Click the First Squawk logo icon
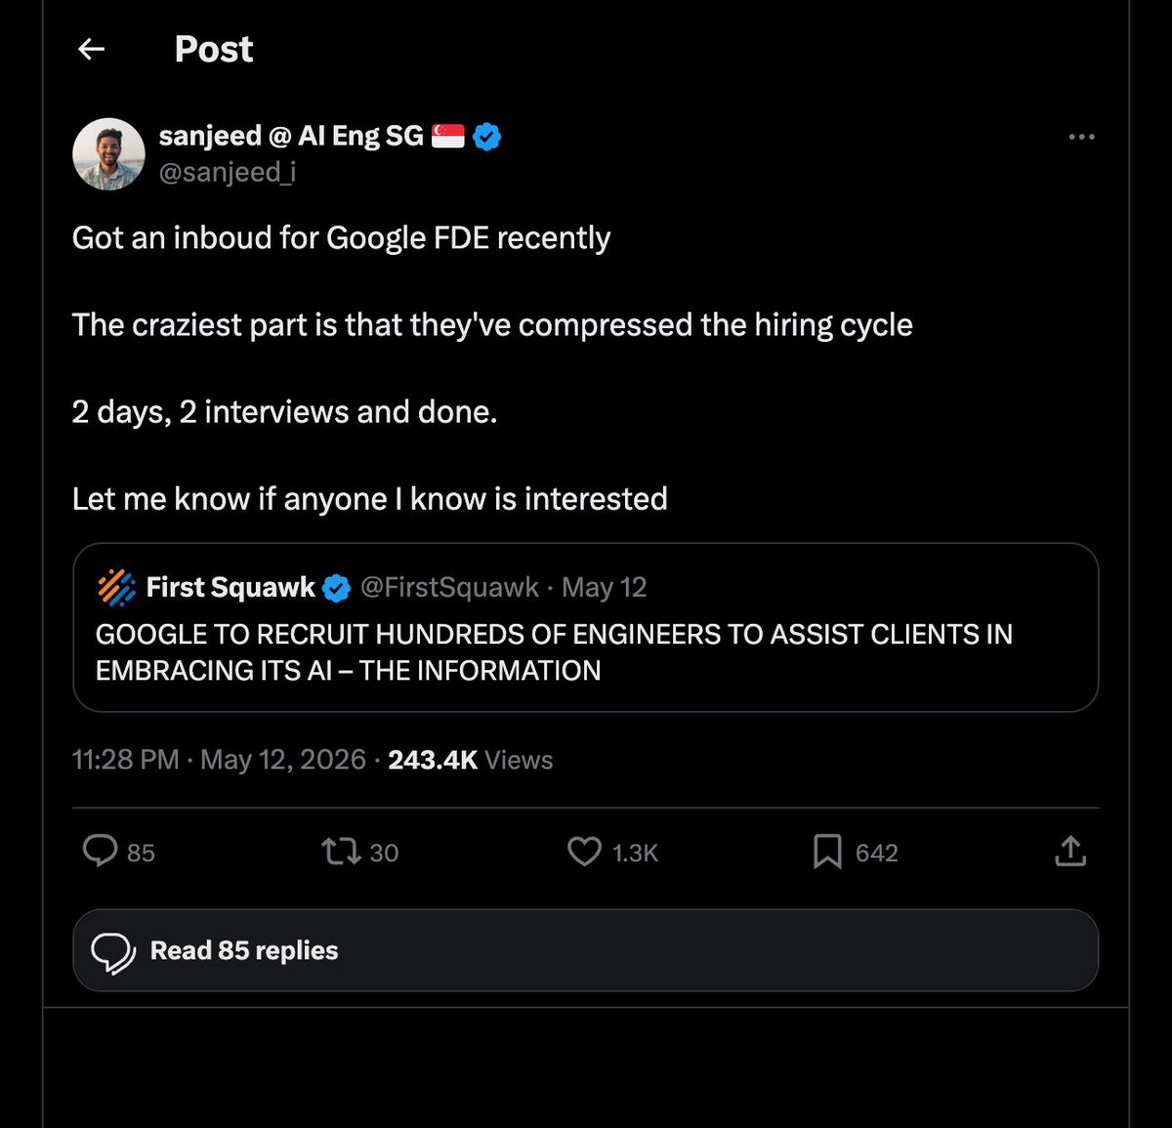 (x=117, y=587)
